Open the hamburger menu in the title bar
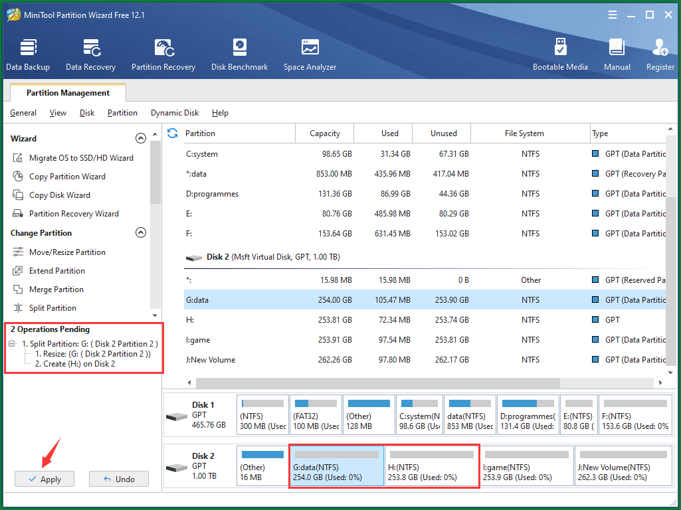This screenshot has width=681, height=510. [x=613, y=15]
